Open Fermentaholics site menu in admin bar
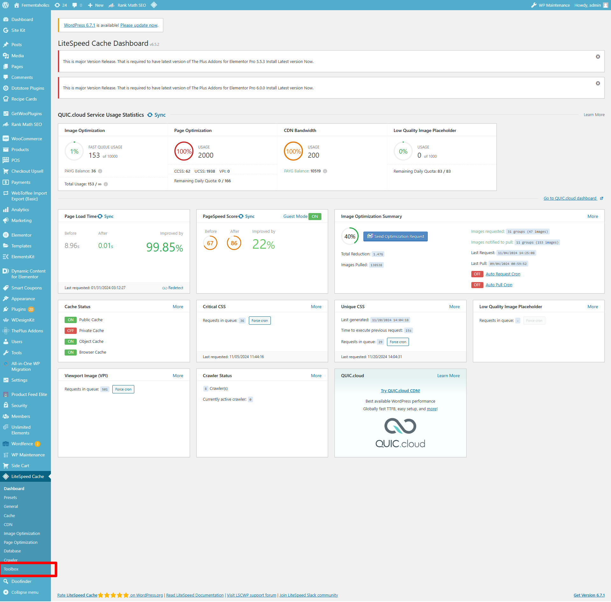Viewport: 611px width, 602px height. click(x=32, y=5)
